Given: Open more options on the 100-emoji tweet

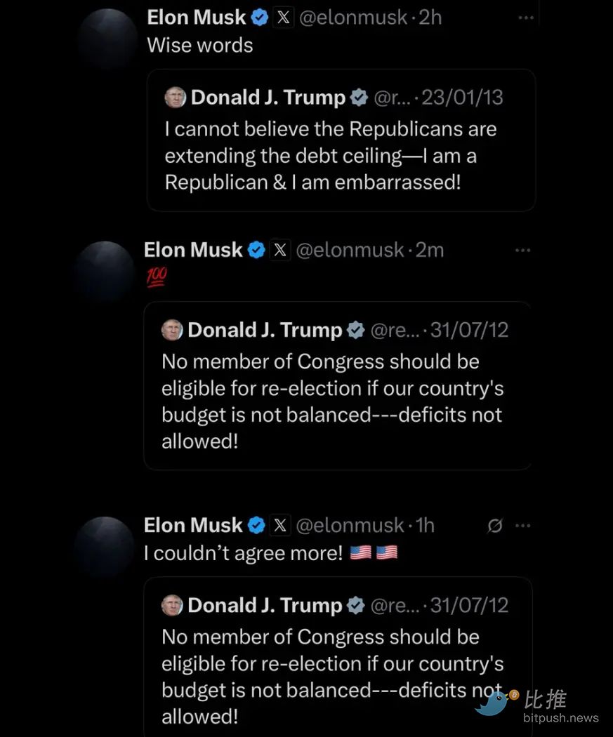Looking at the screenshot, I should pyautogui.click(x=522, y=250).
